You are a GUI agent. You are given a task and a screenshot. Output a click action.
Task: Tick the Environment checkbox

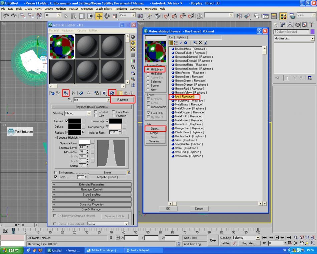[x=56, y=172]
